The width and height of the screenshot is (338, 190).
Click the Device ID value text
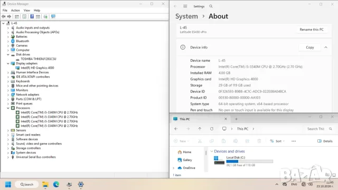pyautogui.click(x=252, y=91)
